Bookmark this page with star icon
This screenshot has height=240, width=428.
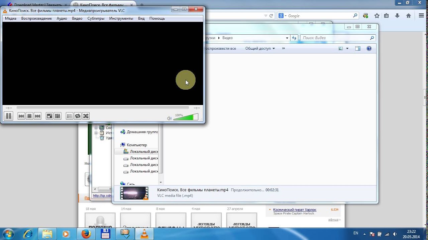click(x=377, y=16)
